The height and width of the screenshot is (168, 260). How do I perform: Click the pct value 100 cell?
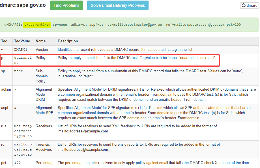point(18,163)
